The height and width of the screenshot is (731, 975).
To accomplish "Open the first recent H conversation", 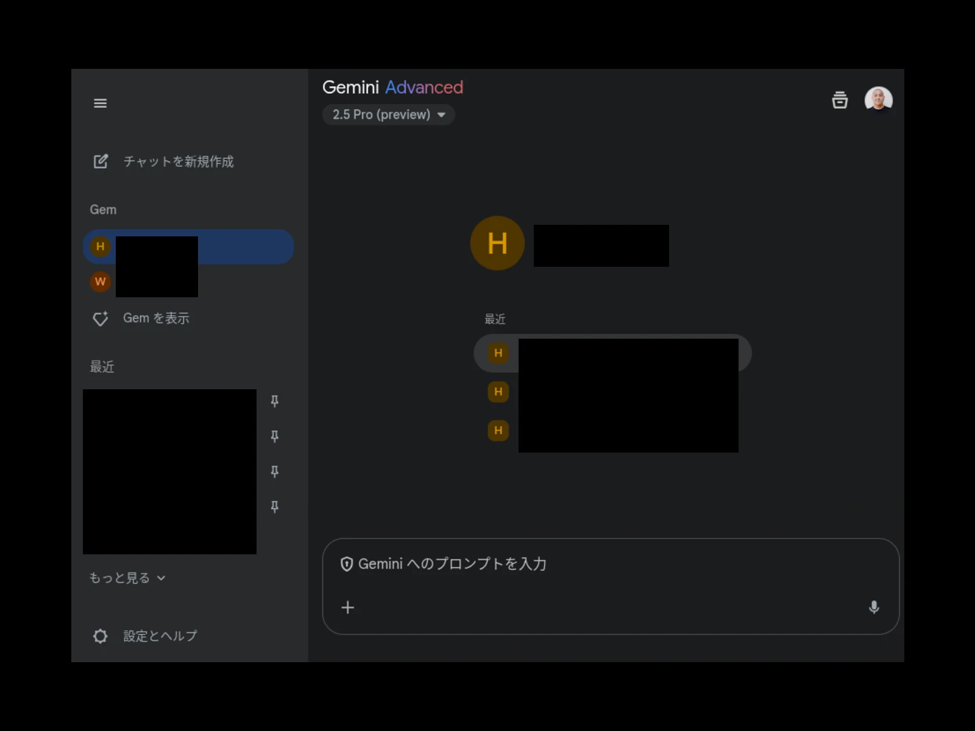I will (x=612, y=353).
